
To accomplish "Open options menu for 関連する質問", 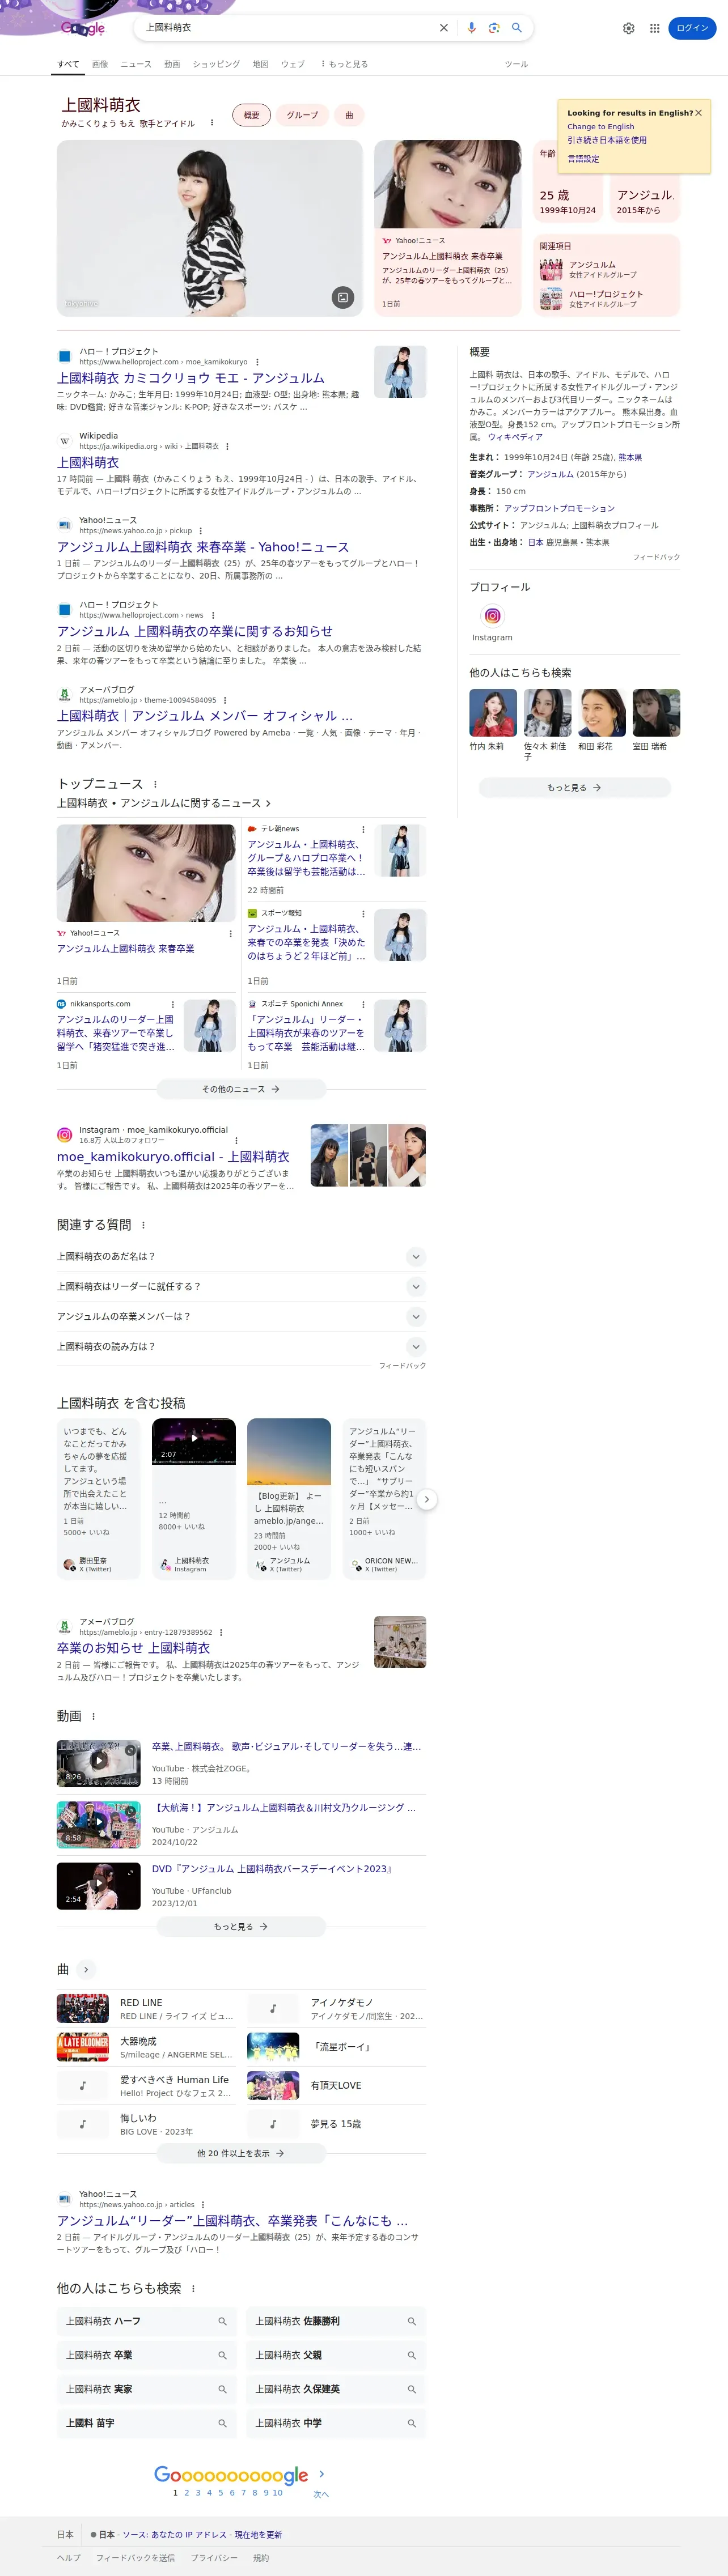I will pos(143,1225).
